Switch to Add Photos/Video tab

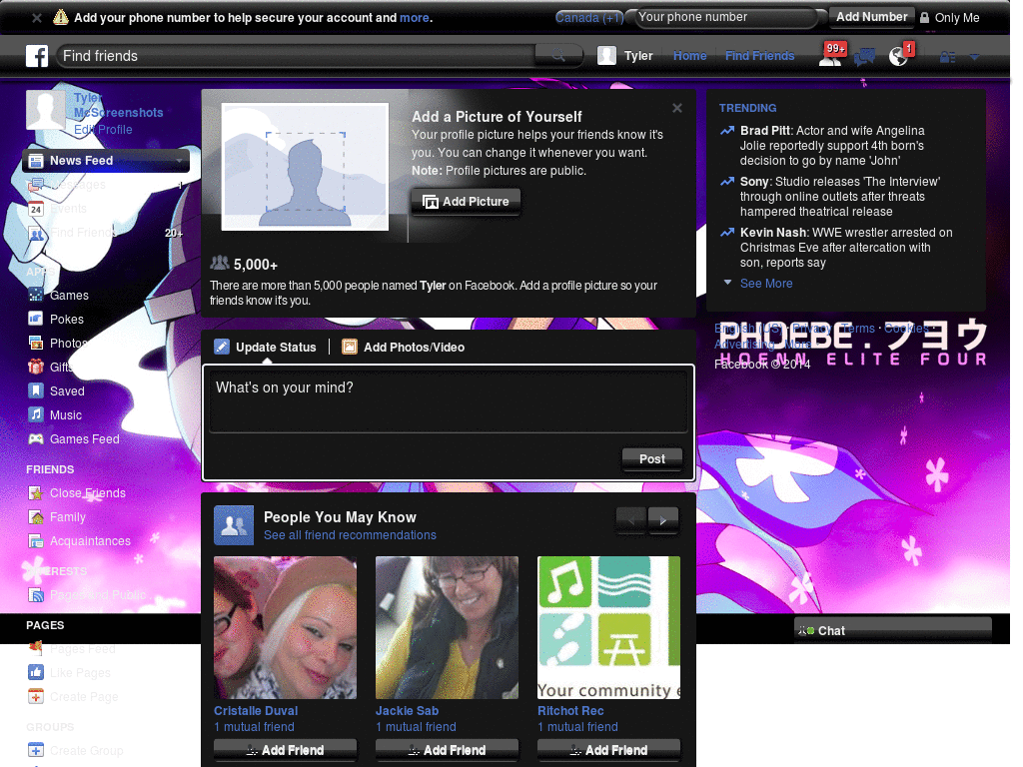click(404, 347)
